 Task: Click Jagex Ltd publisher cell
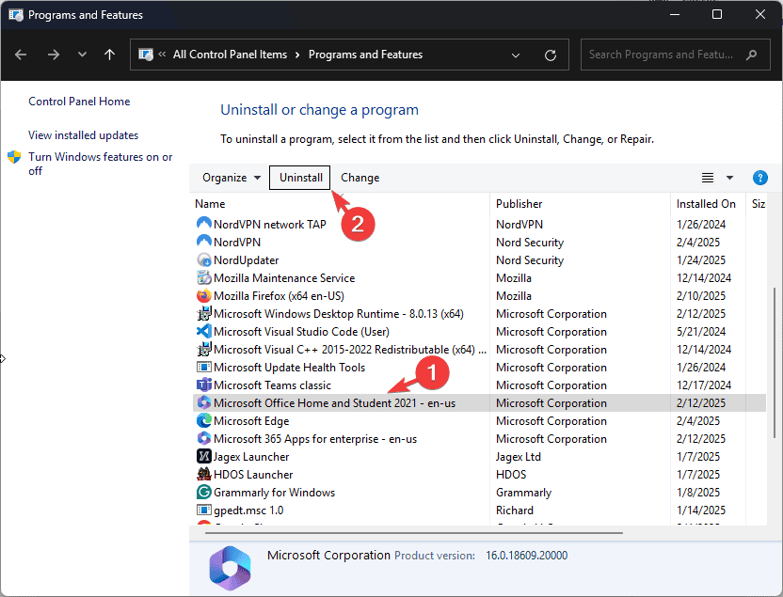click(519, 456)
